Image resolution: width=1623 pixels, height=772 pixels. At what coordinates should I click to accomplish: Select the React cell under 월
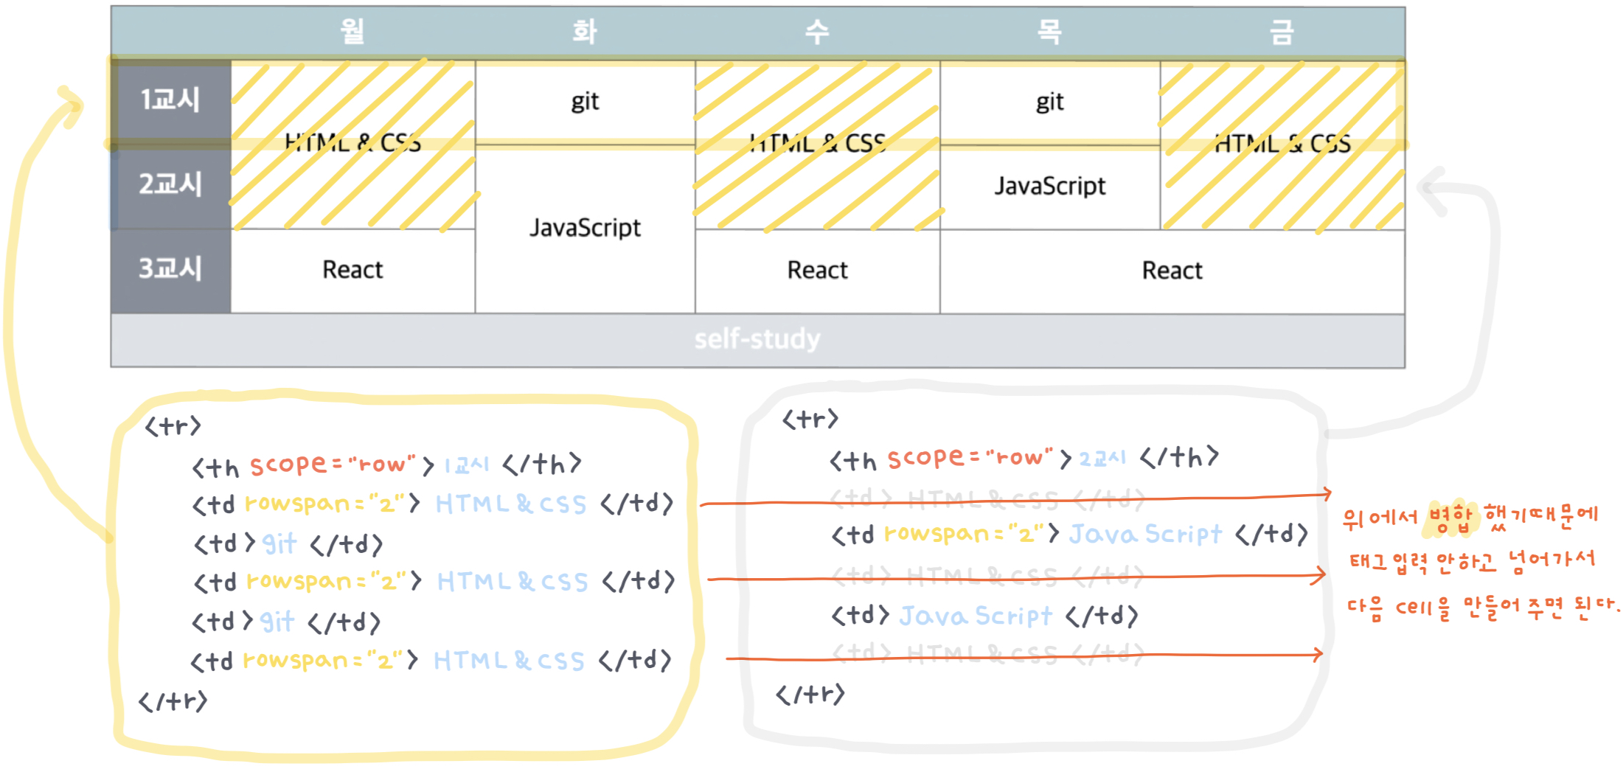coord(352,270)
